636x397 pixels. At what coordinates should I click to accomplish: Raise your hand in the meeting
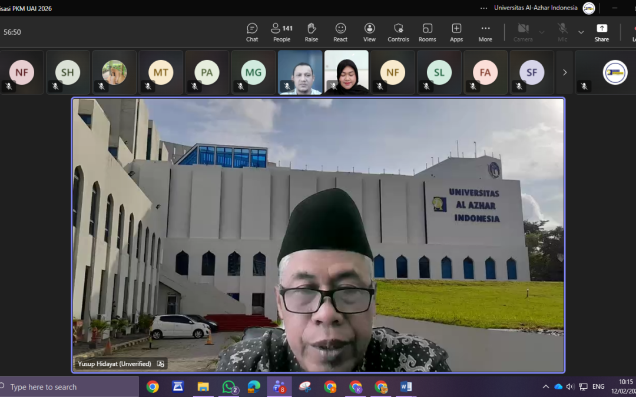click(x=312, y=32)
